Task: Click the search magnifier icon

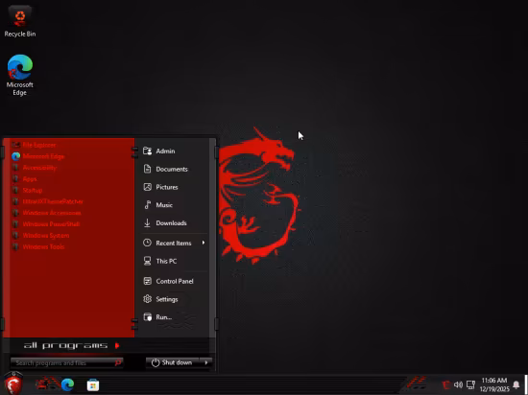Action: pyautogui.click(x=118, y=363)
